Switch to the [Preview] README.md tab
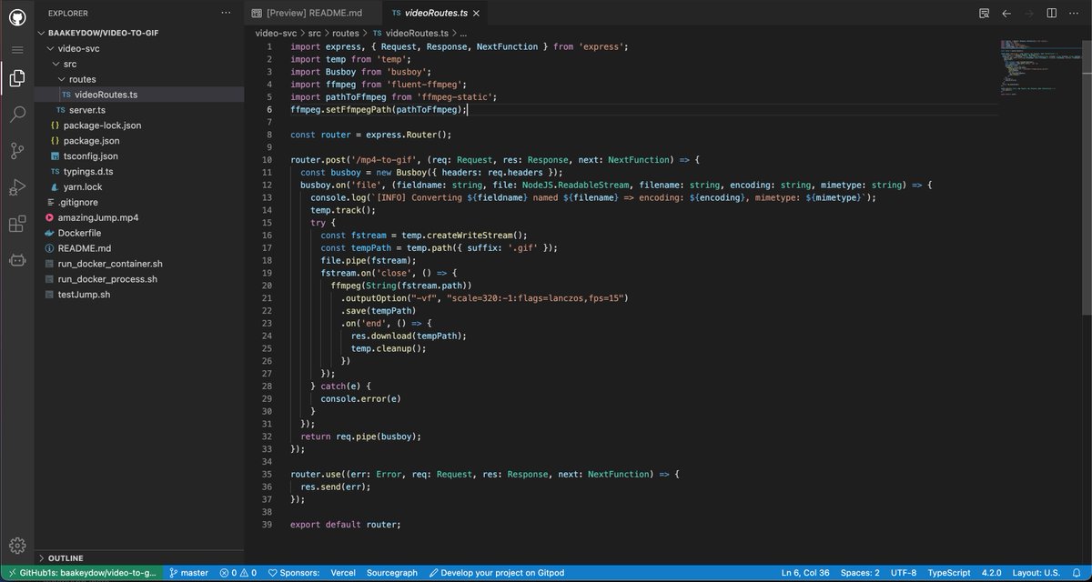 (x=313, y=14)
